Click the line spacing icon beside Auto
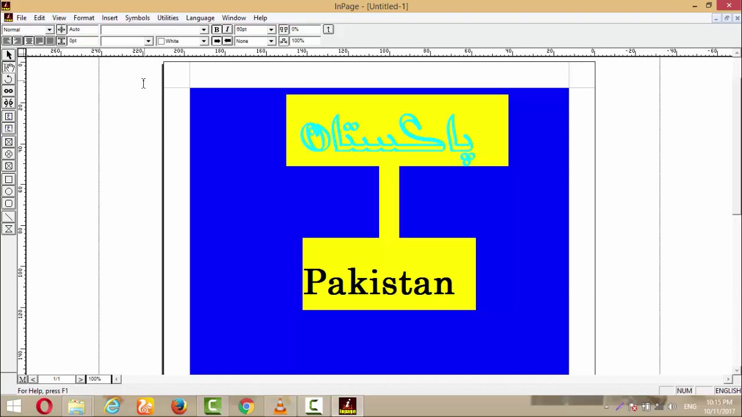 coord(61,30)
